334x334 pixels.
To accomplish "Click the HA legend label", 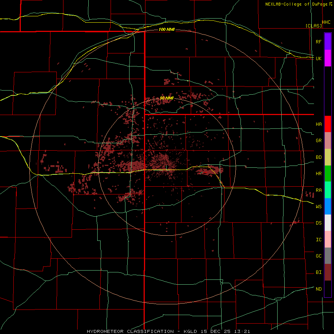I will (x=318, y=124).
